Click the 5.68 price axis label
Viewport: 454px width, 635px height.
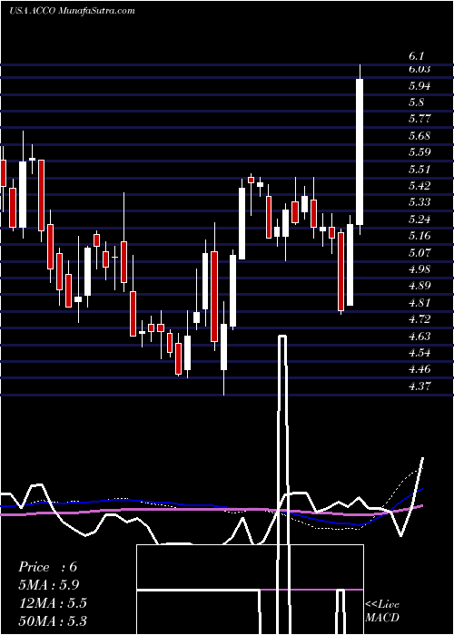[x=419, y=136]
